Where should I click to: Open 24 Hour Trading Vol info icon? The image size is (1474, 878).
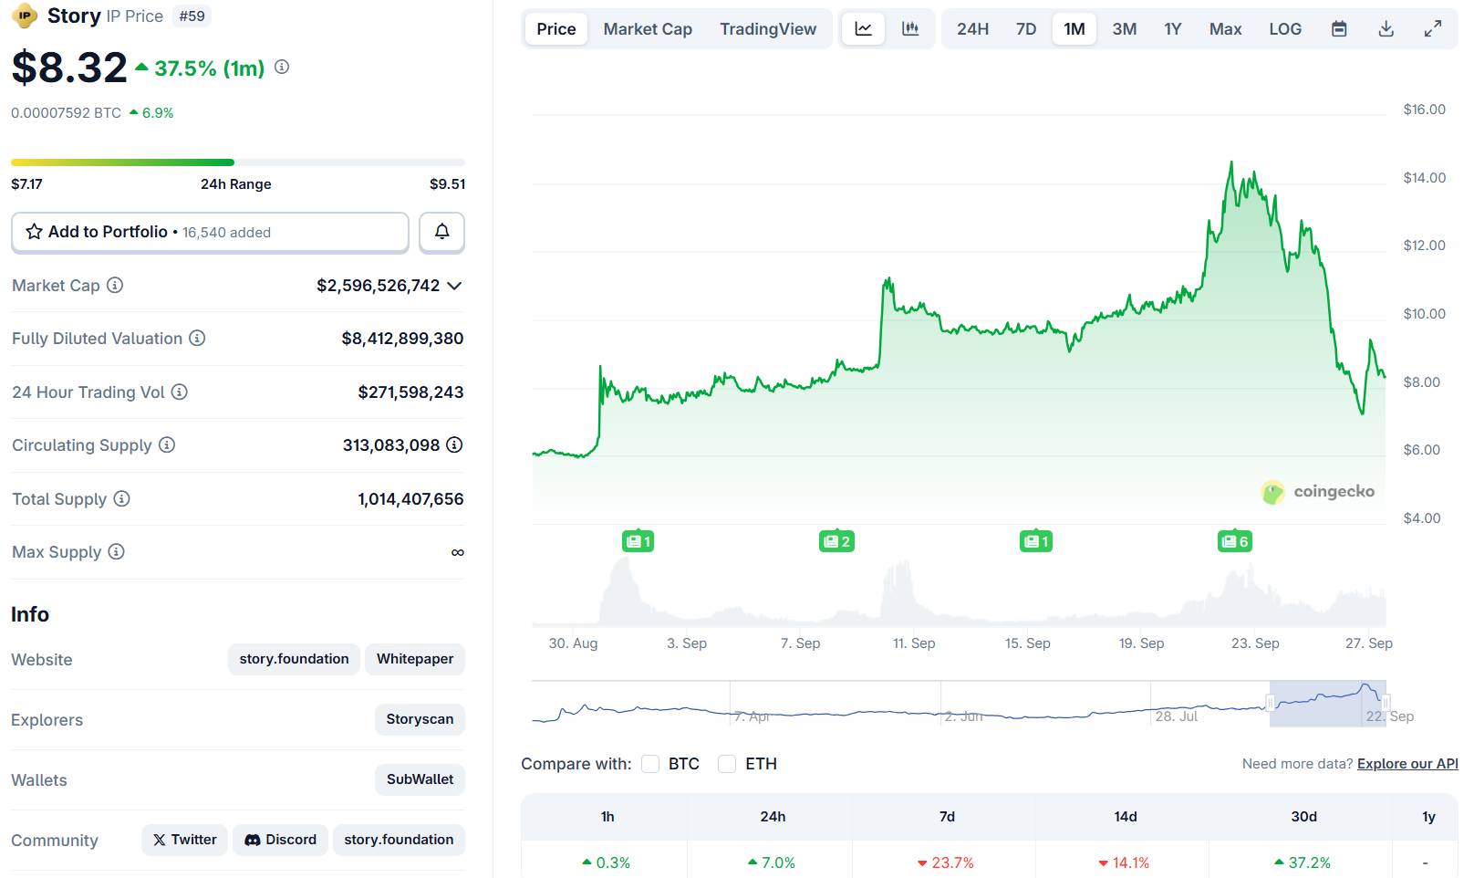(180, 392)
